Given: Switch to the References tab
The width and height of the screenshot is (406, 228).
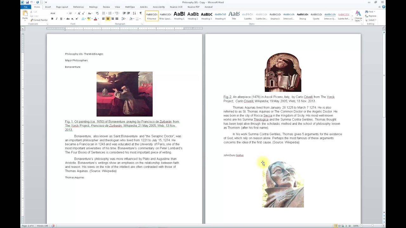Looking at the screenshot, I should click(x=79, y=7).
